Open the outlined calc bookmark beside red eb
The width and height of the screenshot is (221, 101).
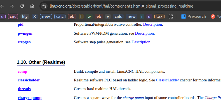[60, 17]
